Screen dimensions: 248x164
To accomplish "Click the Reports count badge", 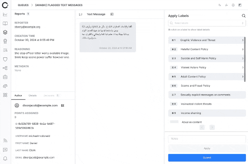I will click(x=28, y=14).
